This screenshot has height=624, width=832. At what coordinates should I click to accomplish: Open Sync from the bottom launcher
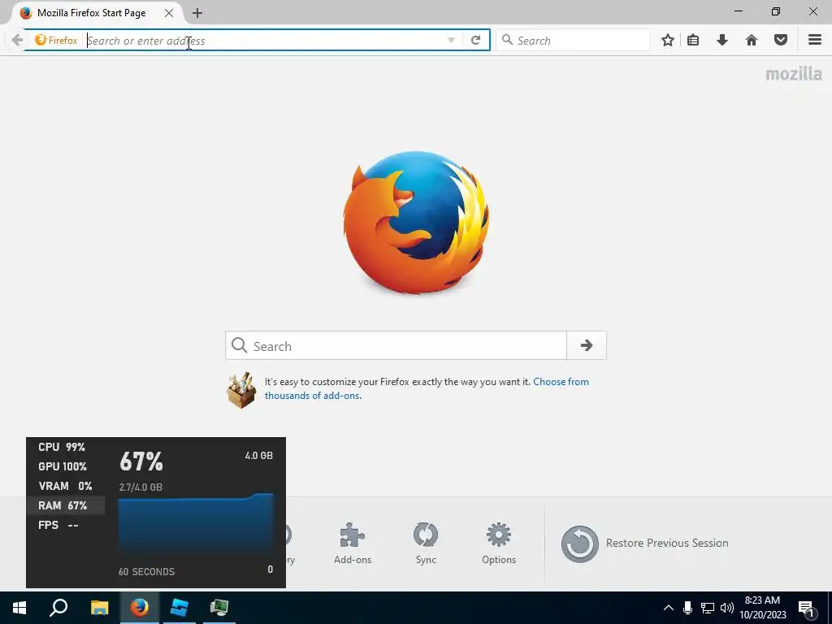[x=426, y=544]
